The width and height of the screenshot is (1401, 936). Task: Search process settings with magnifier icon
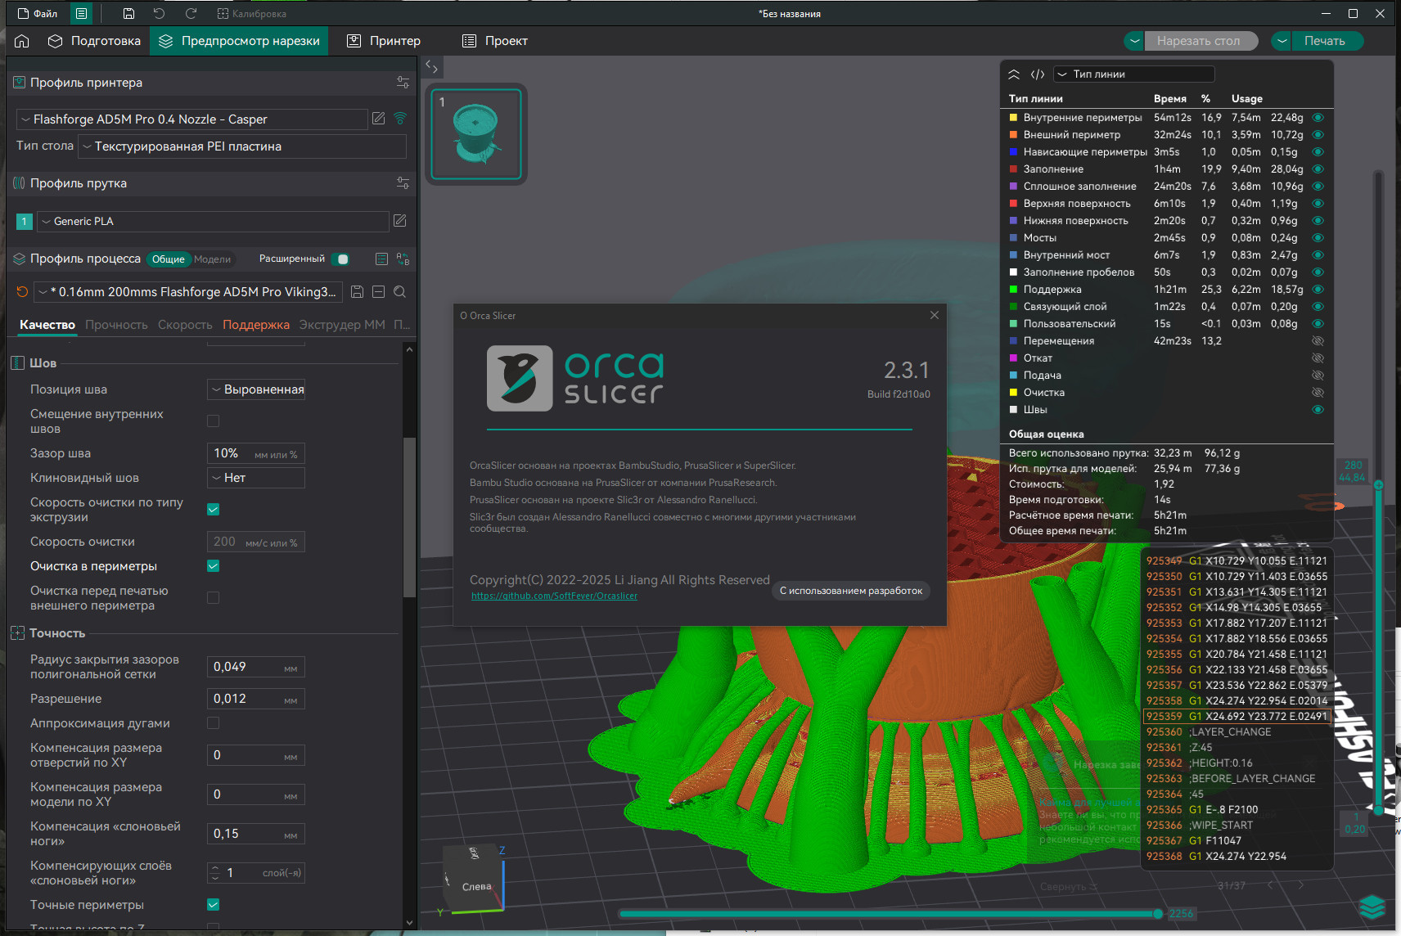[x=399, y=292]
